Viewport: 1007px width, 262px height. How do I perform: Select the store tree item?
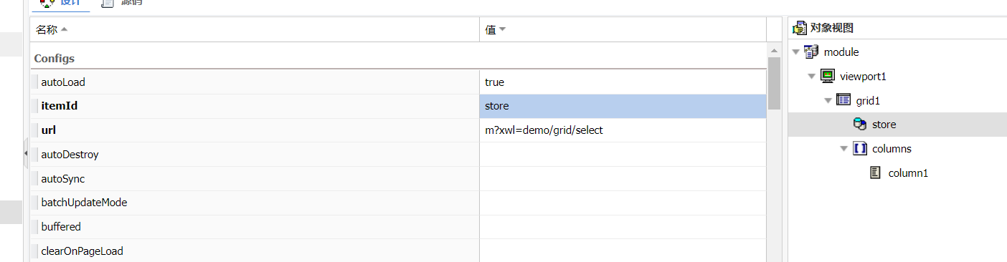tap(884, 125)
